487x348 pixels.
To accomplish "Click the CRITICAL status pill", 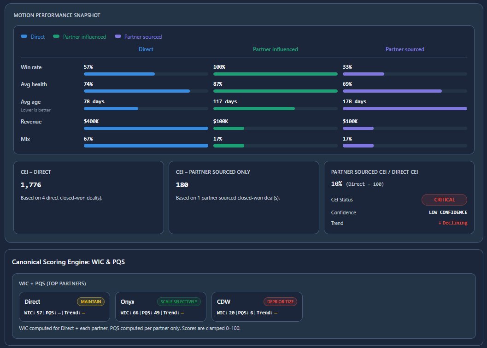I will (444, 200).
